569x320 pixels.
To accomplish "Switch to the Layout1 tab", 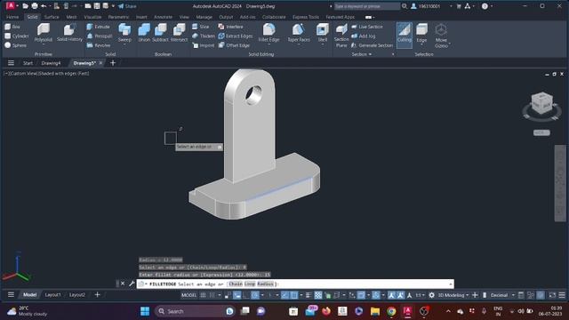I will tap(53, 295).
